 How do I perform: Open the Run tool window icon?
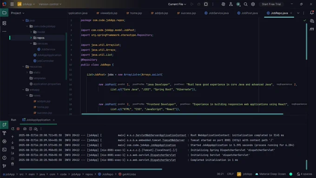coord(4,125)
